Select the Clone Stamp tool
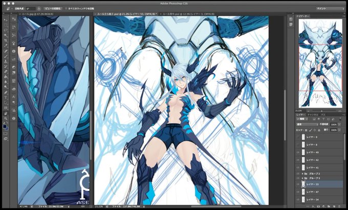 coord(6,61)
